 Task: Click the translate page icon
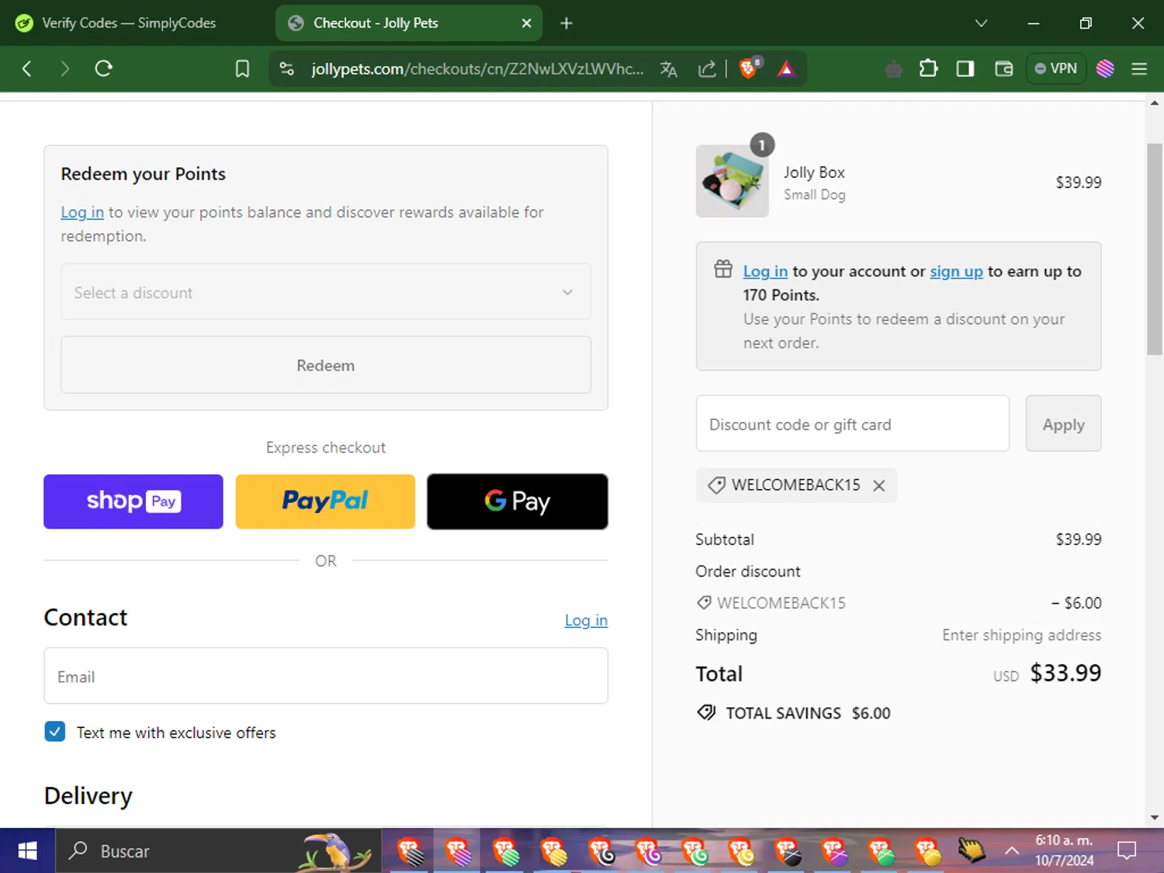pyautogui.click(x=668, y=69)
